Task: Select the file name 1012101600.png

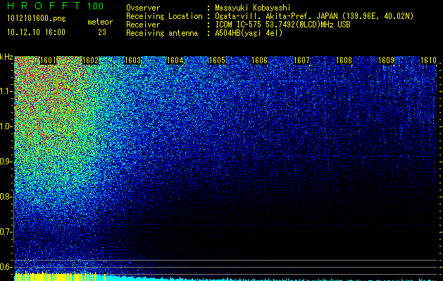Action: point(37,19)
